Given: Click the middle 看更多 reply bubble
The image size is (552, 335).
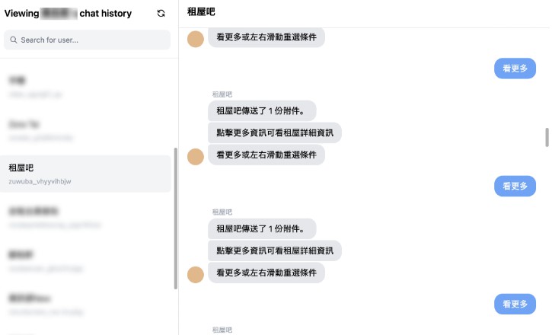Looking at the screenshot, I should (x=515, y=187).
